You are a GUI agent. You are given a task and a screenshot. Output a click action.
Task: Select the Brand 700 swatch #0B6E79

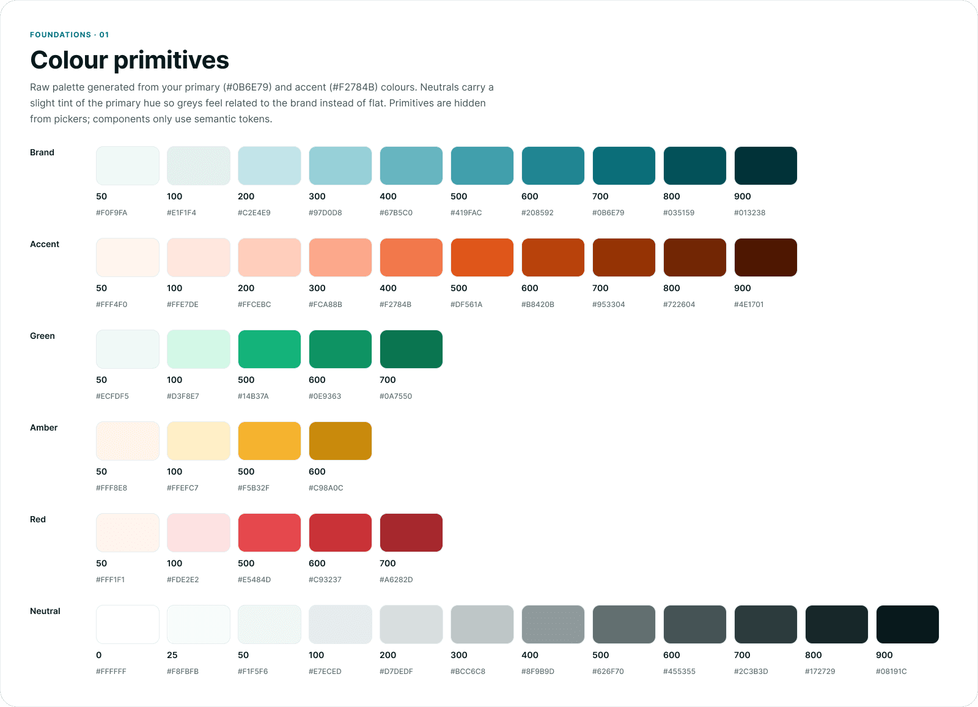click(x=624, y=166)
